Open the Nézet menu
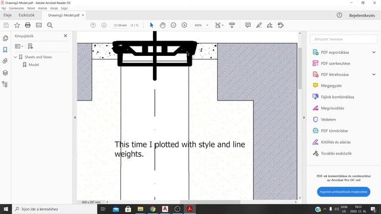 (31, 8)
